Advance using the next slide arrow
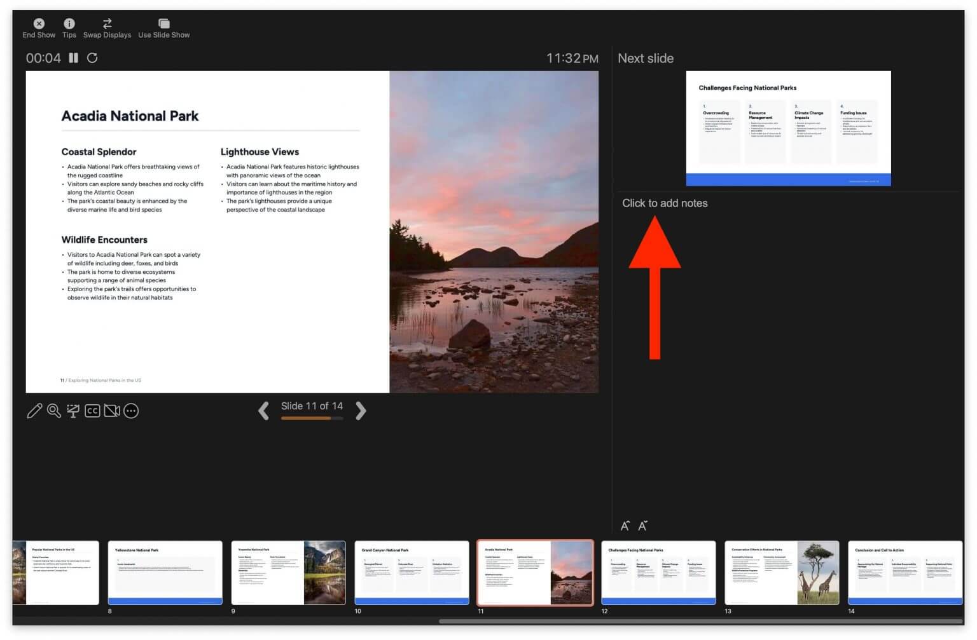Image resolution: width=977 pixels, height=640 pixels. 361,411
